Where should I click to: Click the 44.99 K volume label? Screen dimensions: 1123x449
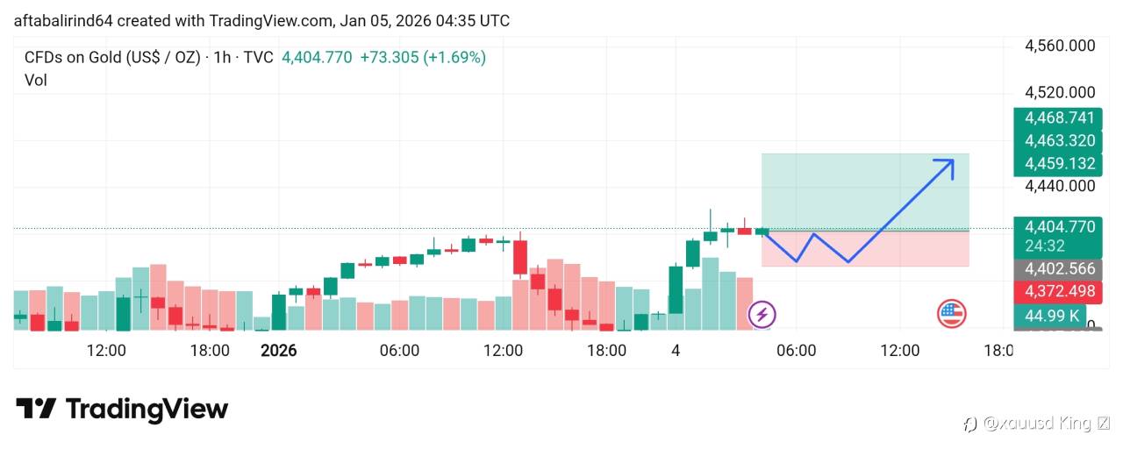point(1048,316)
